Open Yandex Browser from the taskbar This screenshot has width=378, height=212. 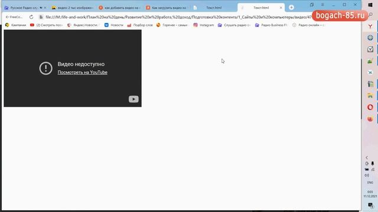click(x=370, y=26)
